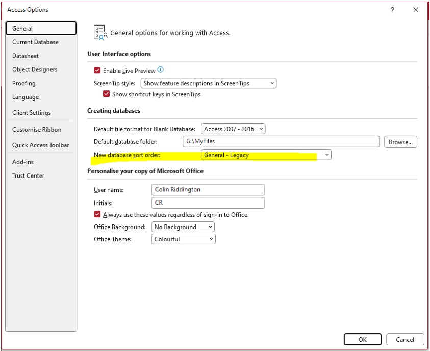Uncheck Show shortcut keys in ScreenTips

coord(107,94)
